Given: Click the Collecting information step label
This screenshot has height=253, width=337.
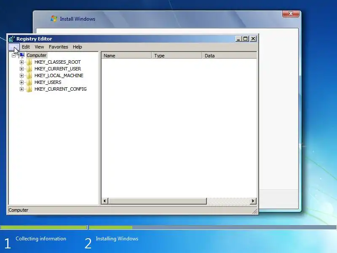Looking at the screenshot, I should coord(41,239).
